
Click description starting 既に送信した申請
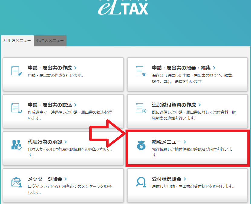point(194,115)
